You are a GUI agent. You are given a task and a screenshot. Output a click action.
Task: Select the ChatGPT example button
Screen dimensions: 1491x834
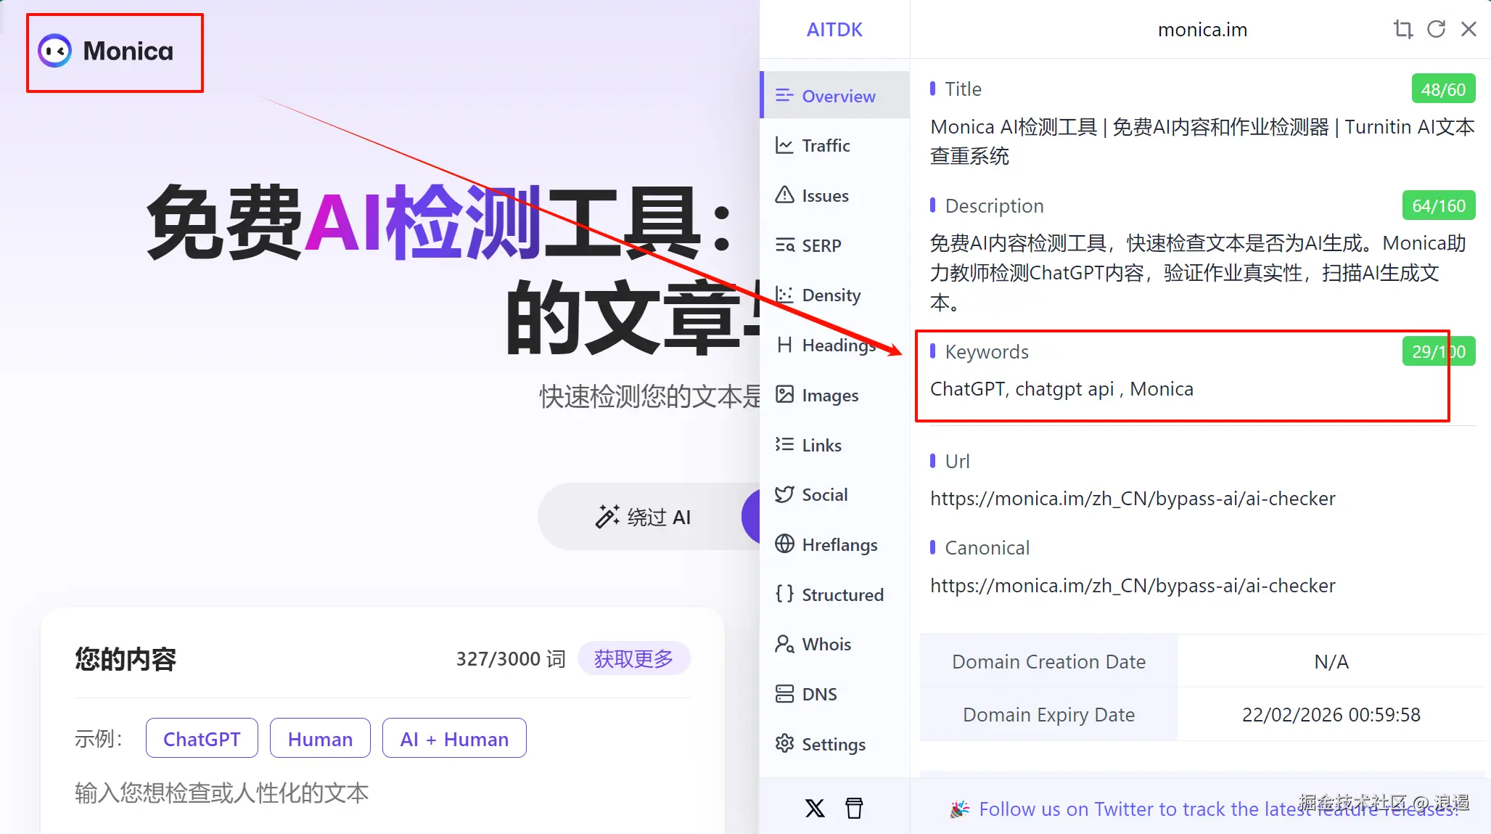[x=202, y=739]
